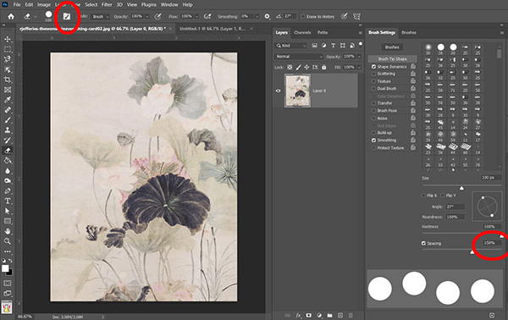This screenshot has width=508, height=320.
Task: Click the foreground color swatch
Action: coord(5,268)
